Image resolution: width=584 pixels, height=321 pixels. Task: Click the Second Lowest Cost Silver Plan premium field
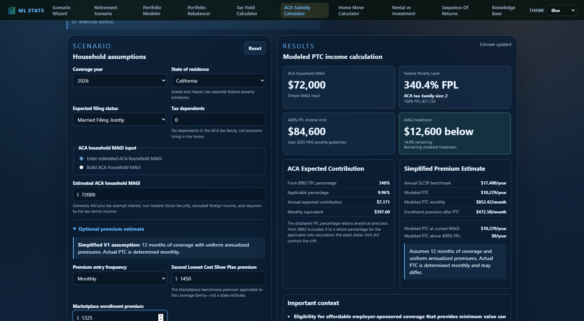[218, 278]
